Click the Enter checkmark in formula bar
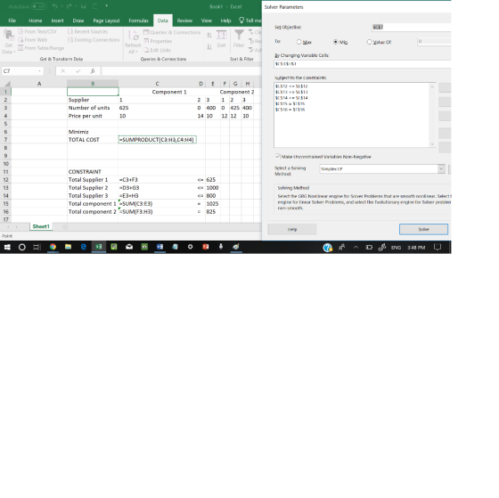Screen dimensions: 499x498 (78, 71)
